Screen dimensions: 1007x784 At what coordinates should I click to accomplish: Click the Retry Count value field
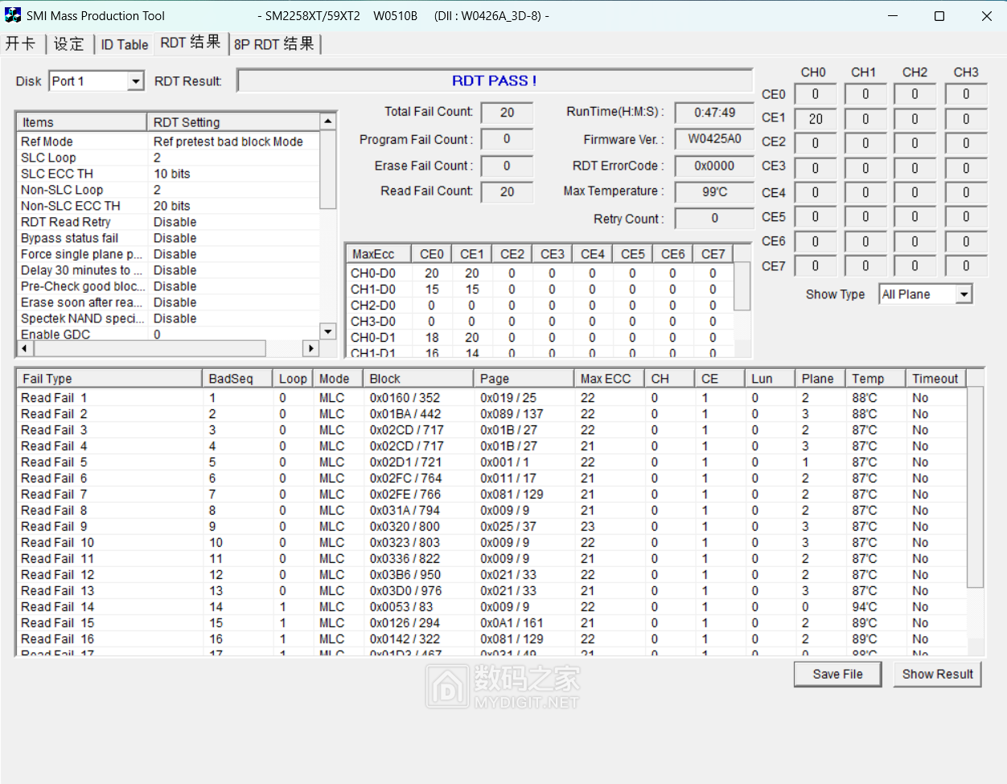tap(714, 219)
